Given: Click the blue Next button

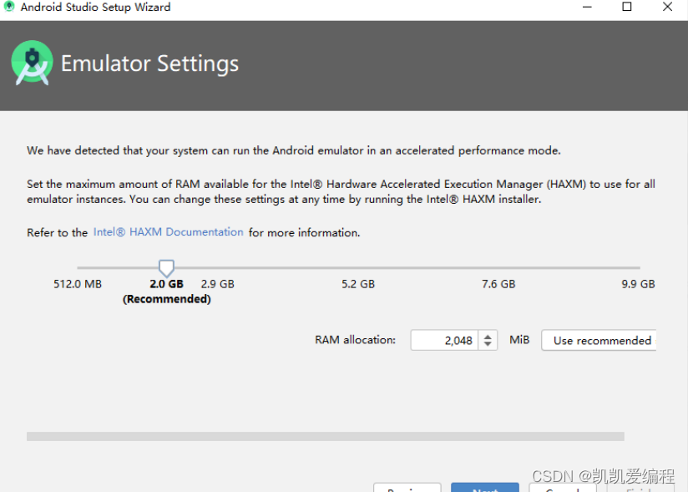Looking at the screenshot, I should (485, 488).
